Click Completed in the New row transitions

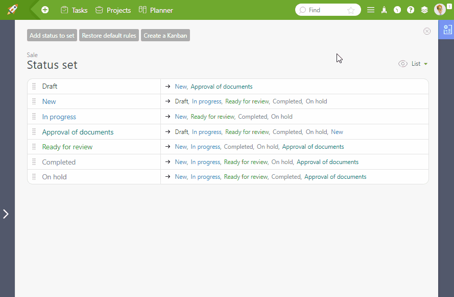point(287,101)
